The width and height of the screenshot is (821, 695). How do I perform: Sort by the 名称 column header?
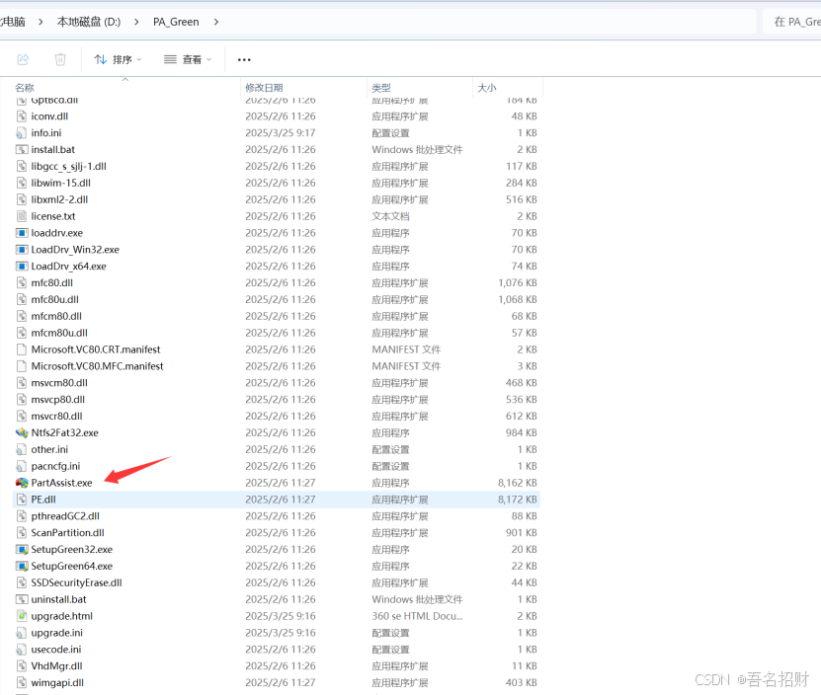(x=25, y=88)
